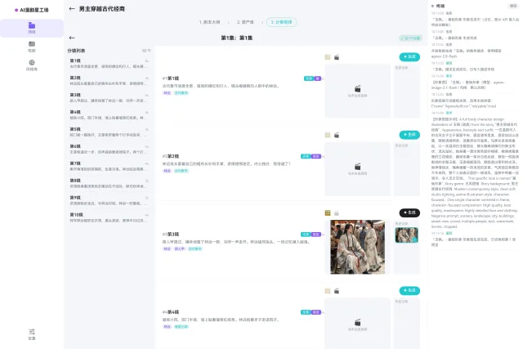
Task: Open shot type tags dropdown for 第2镜
Action: 311,156
